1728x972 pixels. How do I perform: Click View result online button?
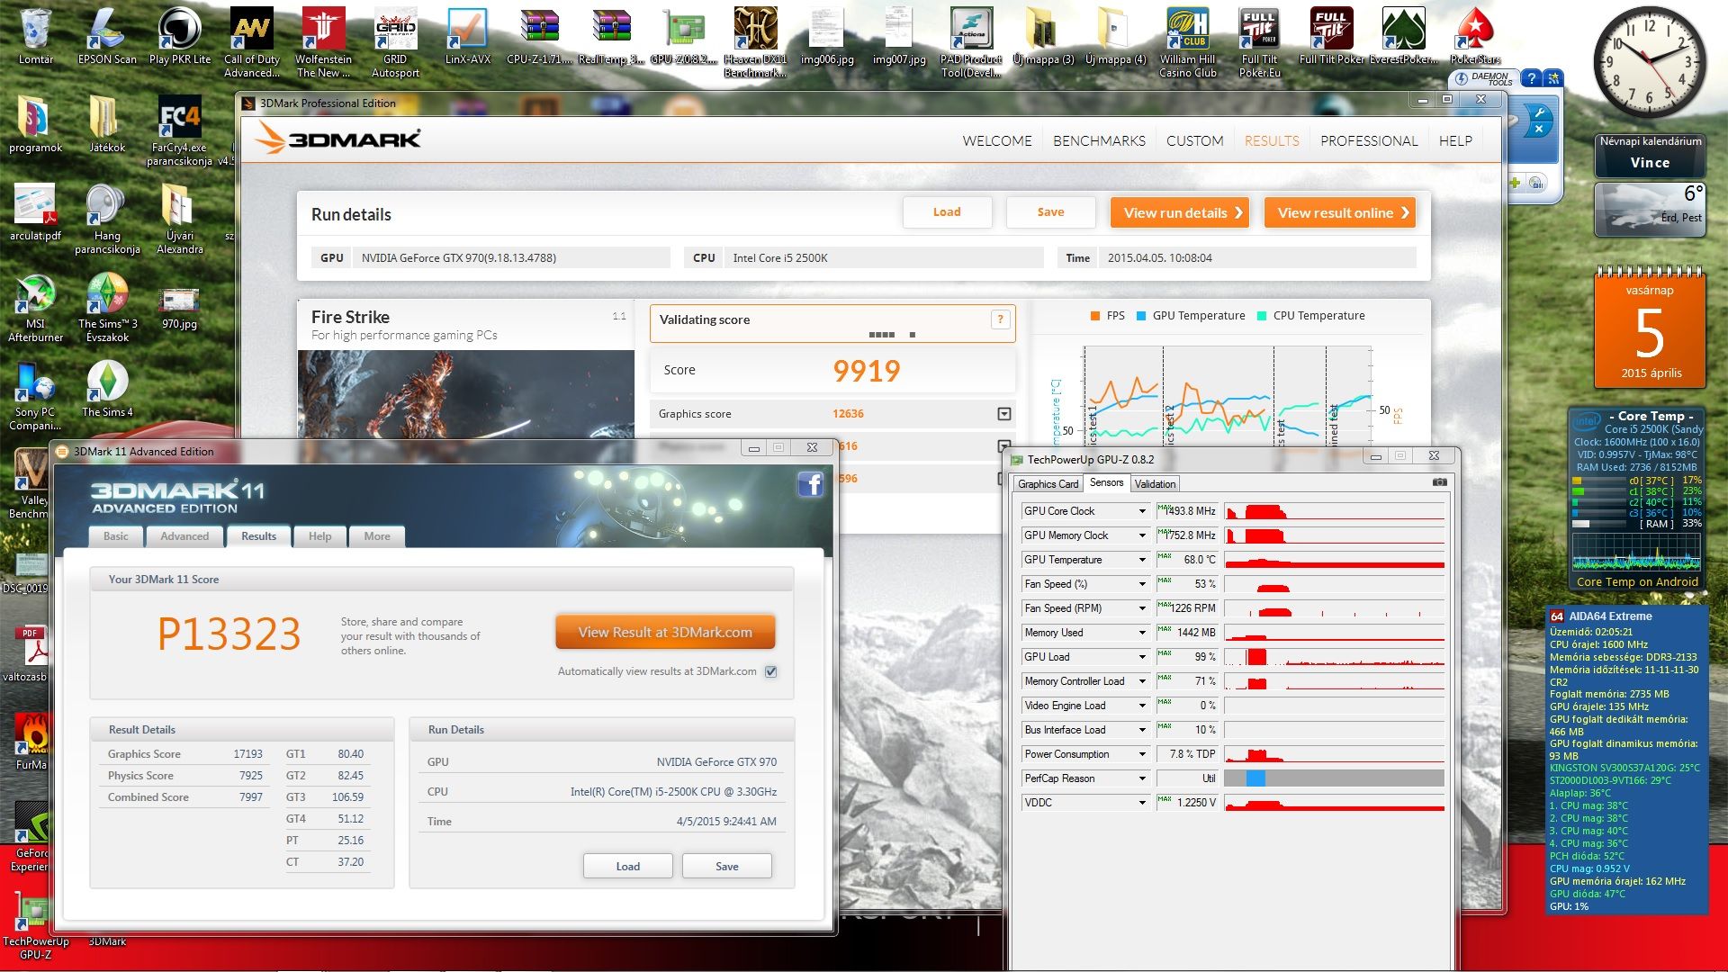point(1340,212)
